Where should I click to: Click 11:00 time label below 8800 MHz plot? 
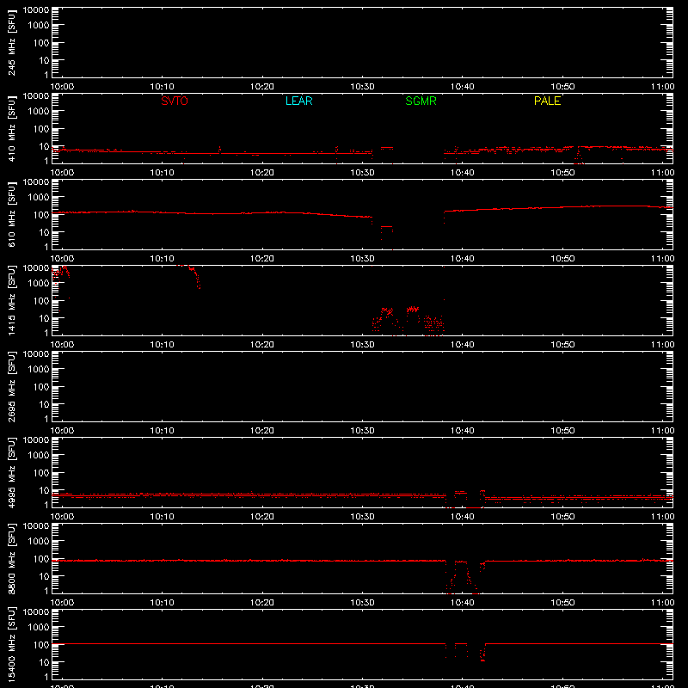coord(662,603)
